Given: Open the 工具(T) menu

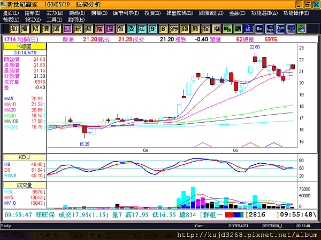Looking at the screenshot, I should (55, 20).
